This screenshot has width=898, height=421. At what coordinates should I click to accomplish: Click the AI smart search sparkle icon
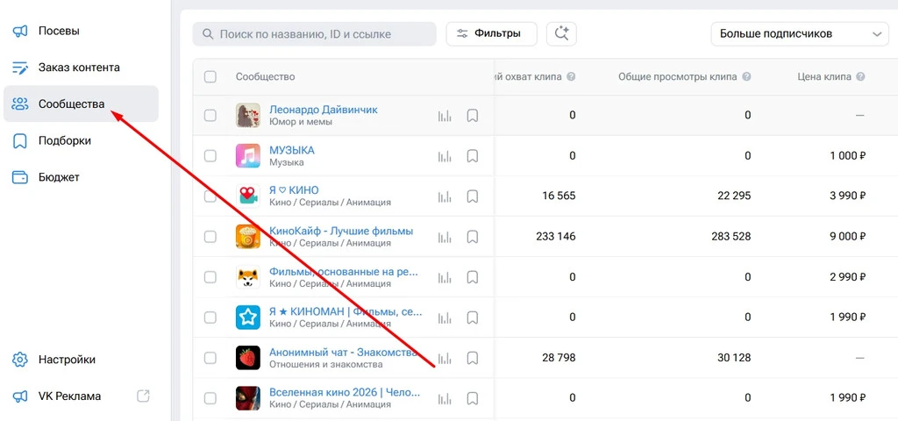click(x=561, y=34)
